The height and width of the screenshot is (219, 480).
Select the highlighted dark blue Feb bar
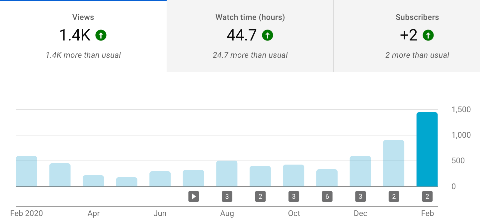427,149
